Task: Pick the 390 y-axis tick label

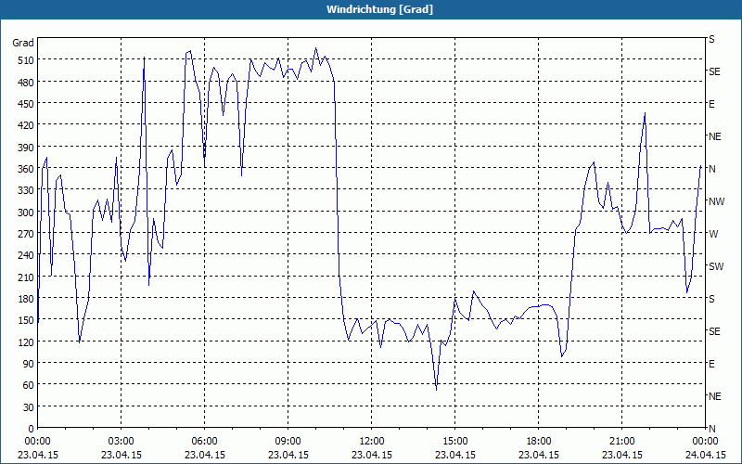Action: click(26, 148)
